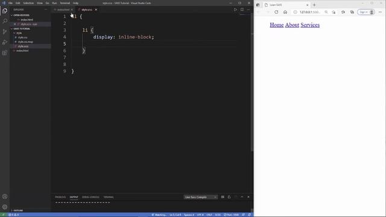Click the Home link in the browser page
This screenshot has height=217, width=386.
pyautogui.click(x=277, y=25)
